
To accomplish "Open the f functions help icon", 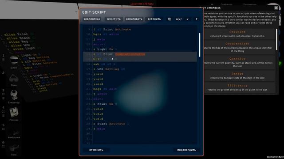I will (x=196, y=19).
